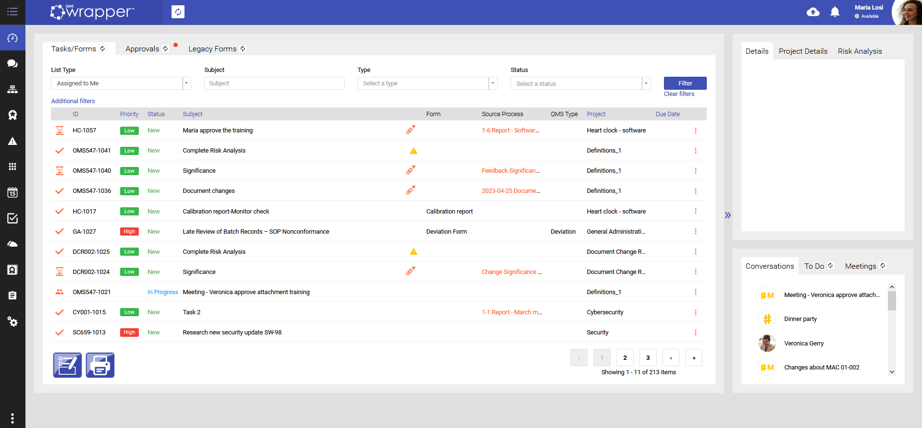
Task: Go to next page arrow
Action: tap(671, 357)
